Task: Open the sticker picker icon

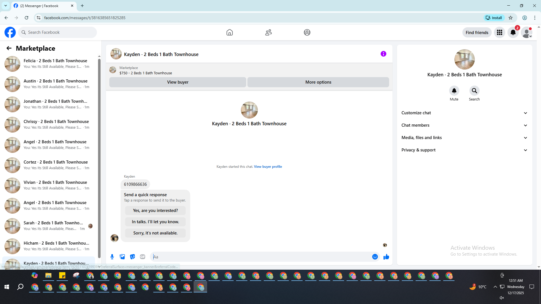Action: pos(132,257)
